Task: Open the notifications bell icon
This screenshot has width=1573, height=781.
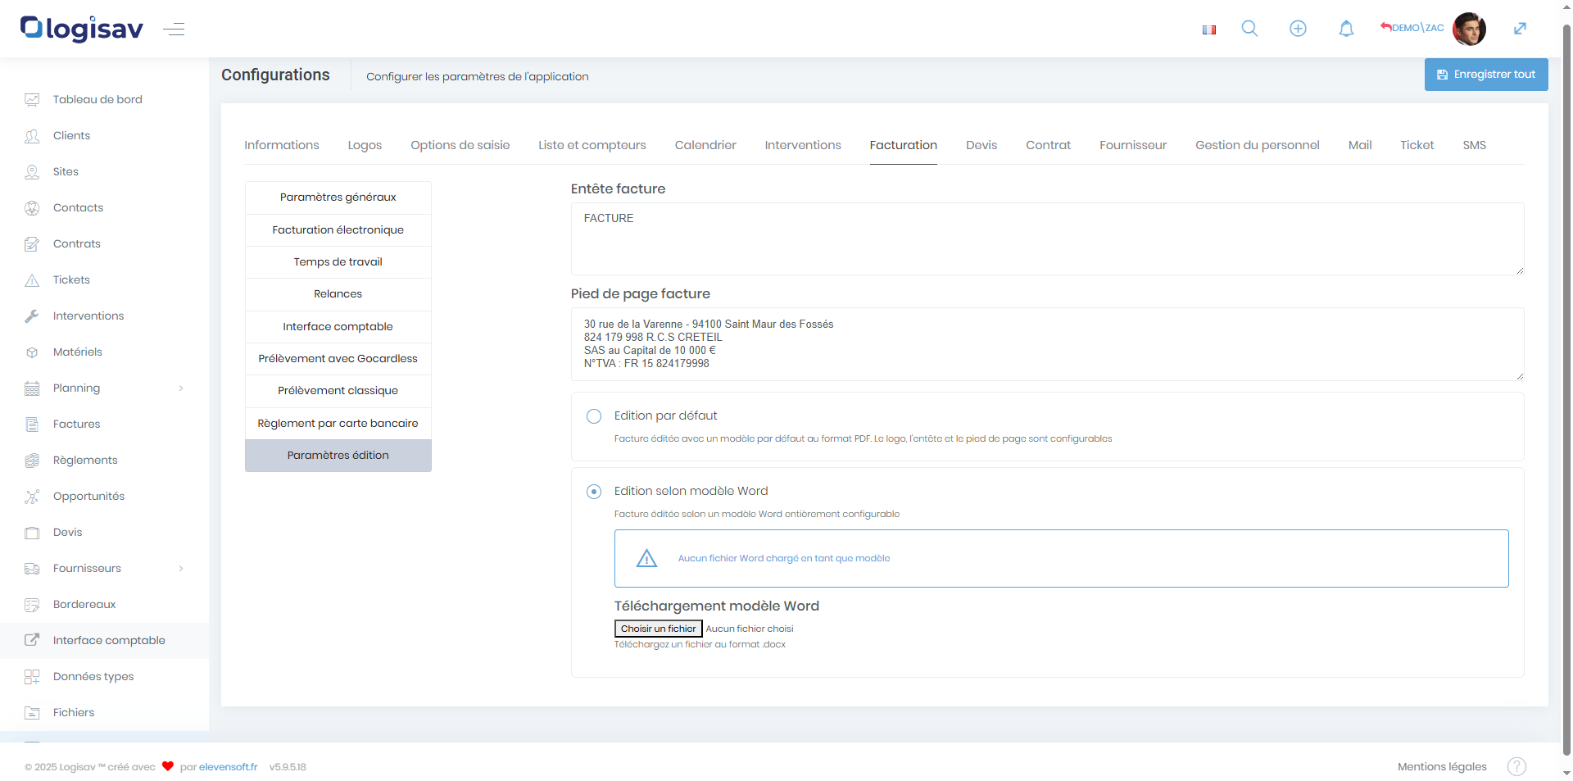Action: [x=1346, y=29]
